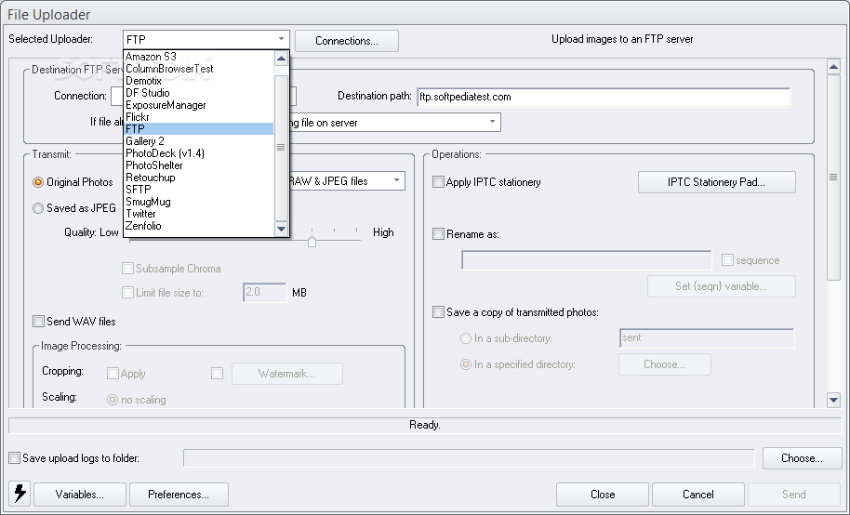The height and width of the screenshot is (515, 850).
Task: Click the Close button
Action: (x=603, y=495)
